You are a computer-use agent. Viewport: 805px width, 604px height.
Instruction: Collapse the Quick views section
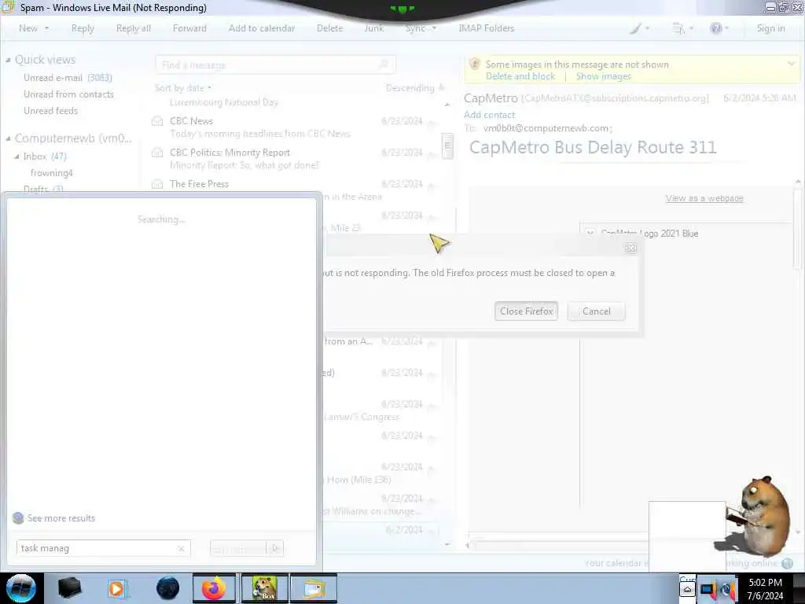point(8,60)
